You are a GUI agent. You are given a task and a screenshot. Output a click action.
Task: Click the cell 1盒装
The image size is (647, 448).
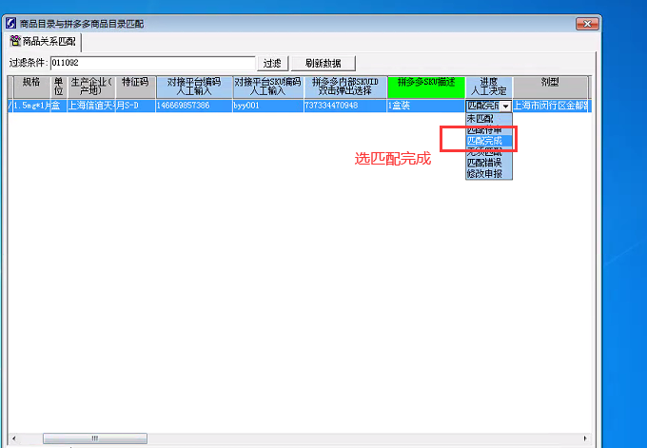point(426,106)
